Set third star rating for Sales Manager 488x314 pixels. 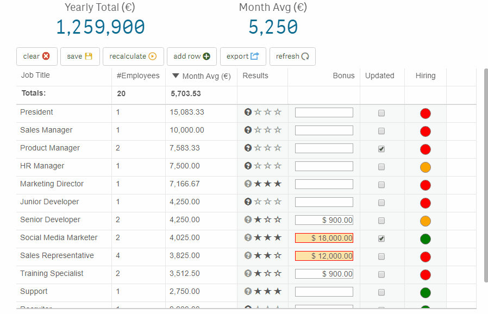278,130
